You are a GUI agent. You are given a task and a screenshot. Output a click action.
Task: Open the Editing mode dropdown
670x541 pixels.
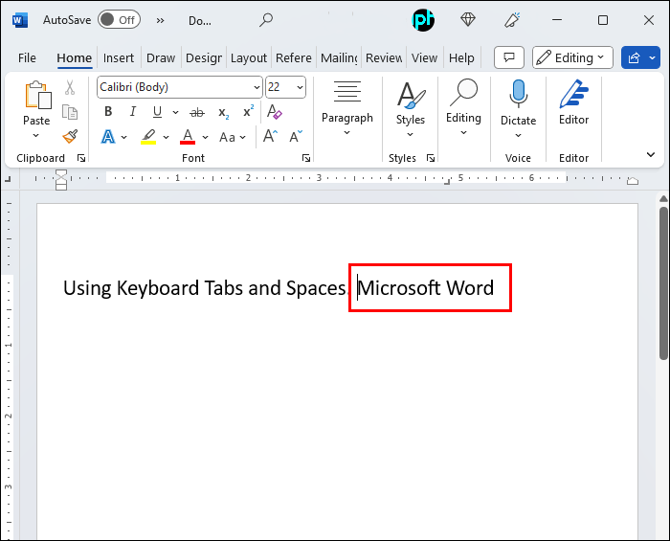click(x=572, y=57)
